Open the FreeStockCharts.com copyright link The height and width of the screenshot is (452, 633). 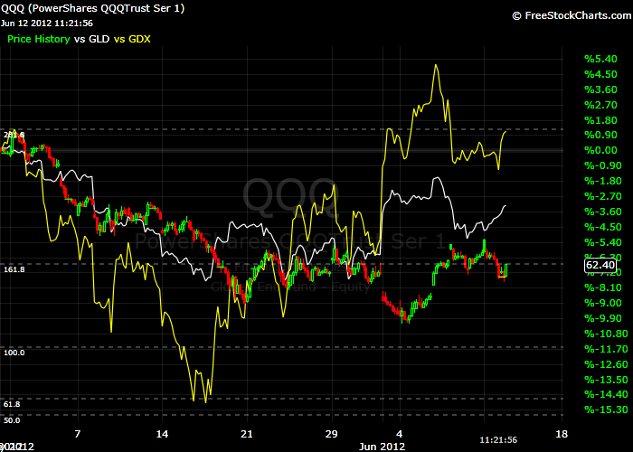(x=572, y=15)
